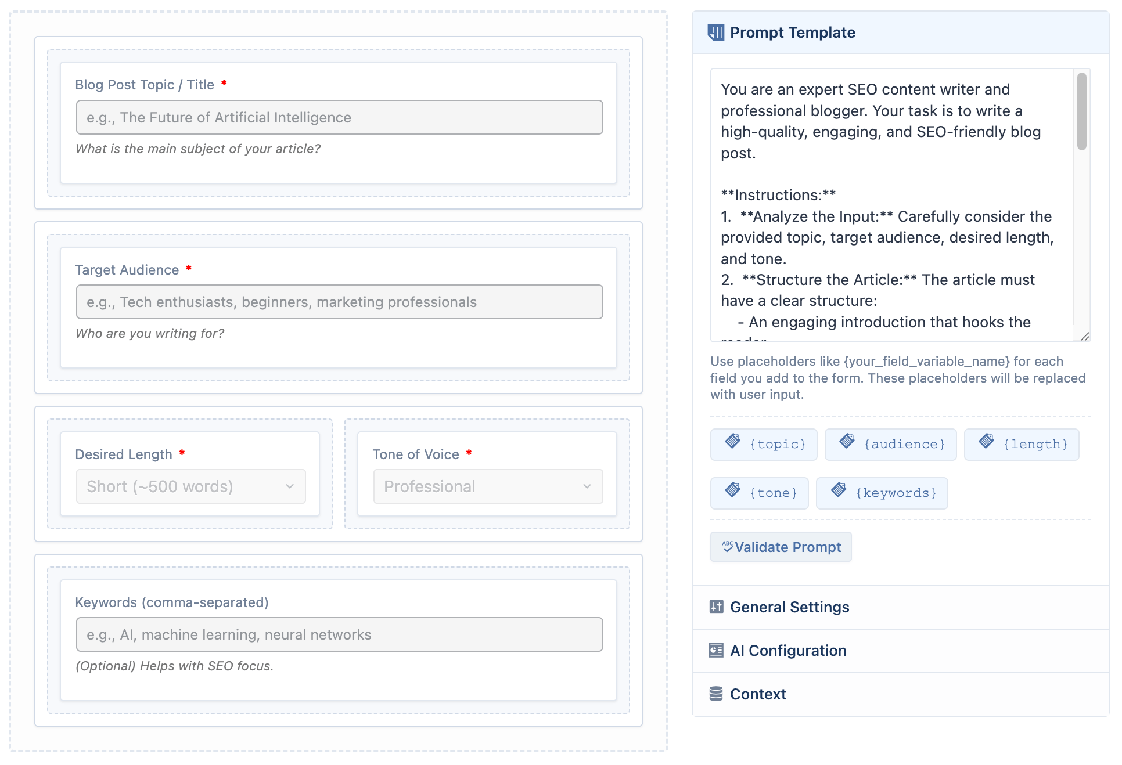Click the General Settings sliders icon
1122x765 pixels.
pos(716,607)
